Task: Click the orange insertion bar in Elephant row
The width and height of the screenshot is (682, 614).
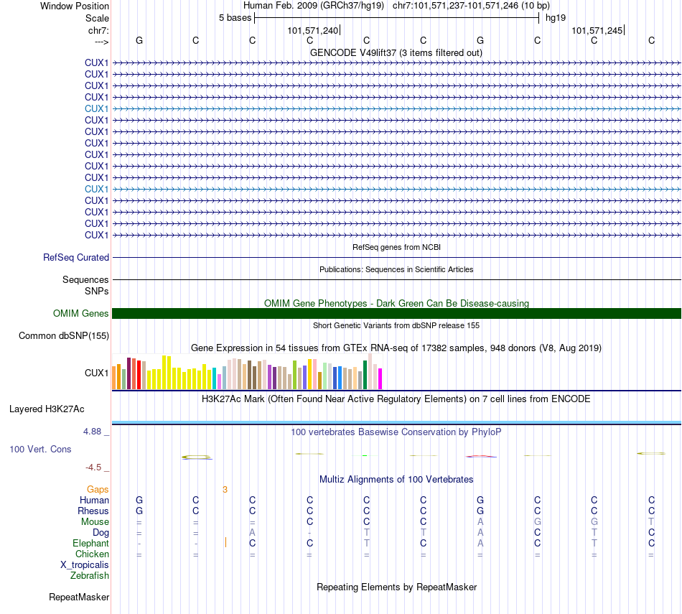Action: click(x=225, y=542)
